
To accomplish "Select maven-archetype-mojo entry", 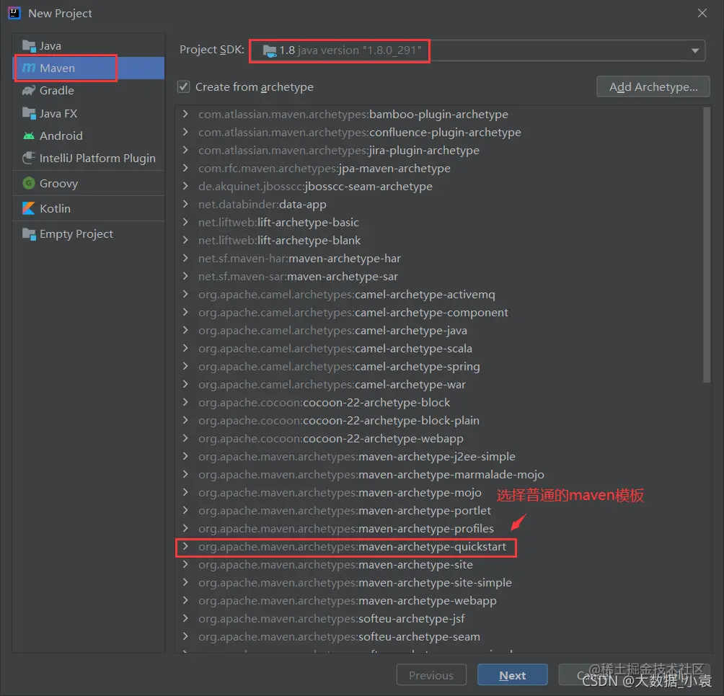I will click(x=340, y=493).
